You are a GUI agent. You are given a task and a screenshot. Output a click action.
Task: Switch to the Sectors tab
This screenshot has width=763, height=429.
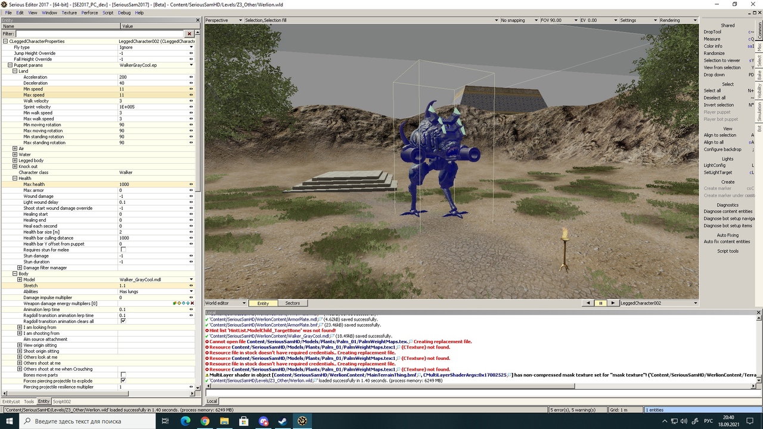[292, 303]
